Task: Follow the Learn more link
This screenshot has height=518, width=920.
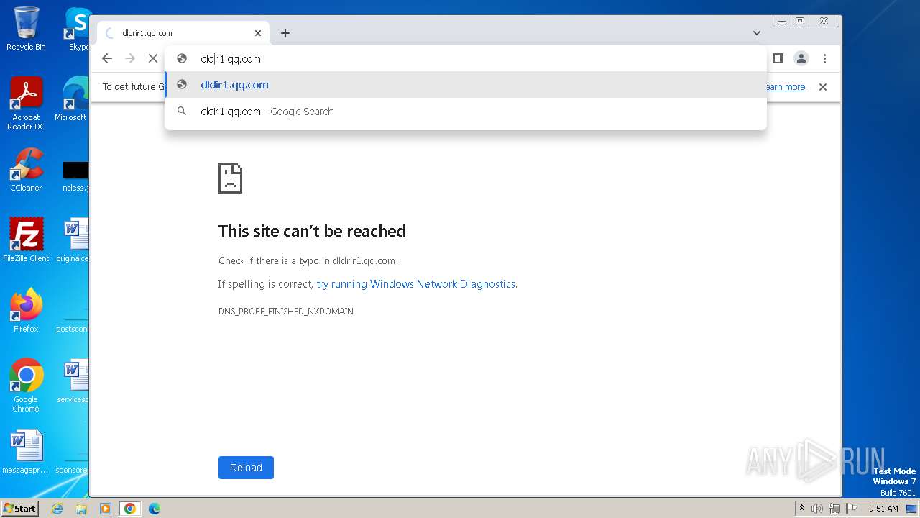Action: (786, 87)
